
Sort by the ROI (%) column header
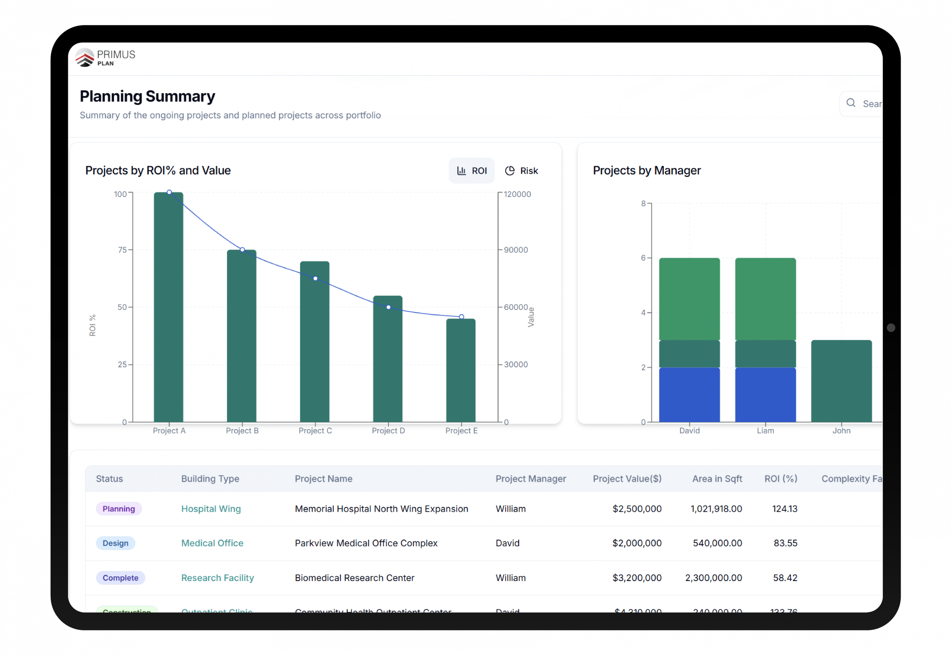pos(780,479)
